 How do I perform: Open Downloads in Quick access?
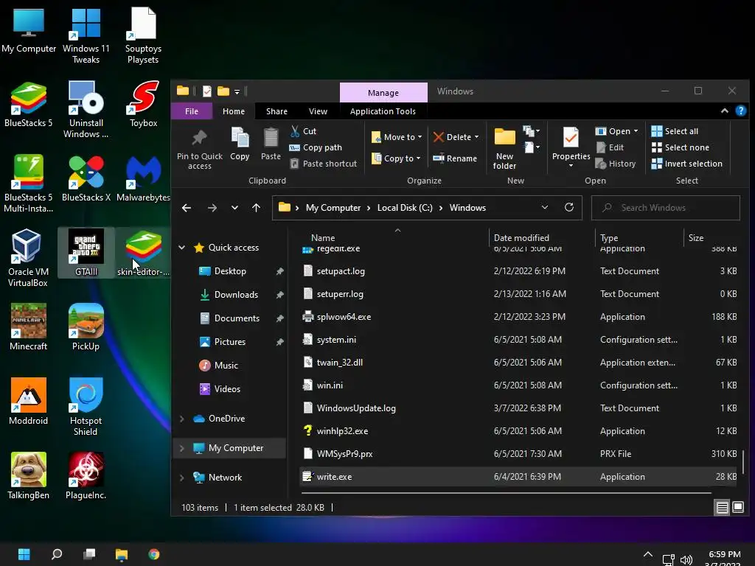coord(236,295)
